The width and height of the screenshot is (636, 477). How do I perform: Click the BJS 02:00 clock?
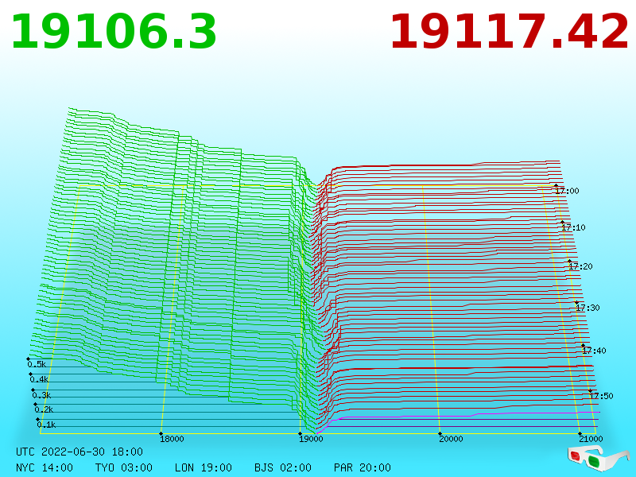click(283, 467)
